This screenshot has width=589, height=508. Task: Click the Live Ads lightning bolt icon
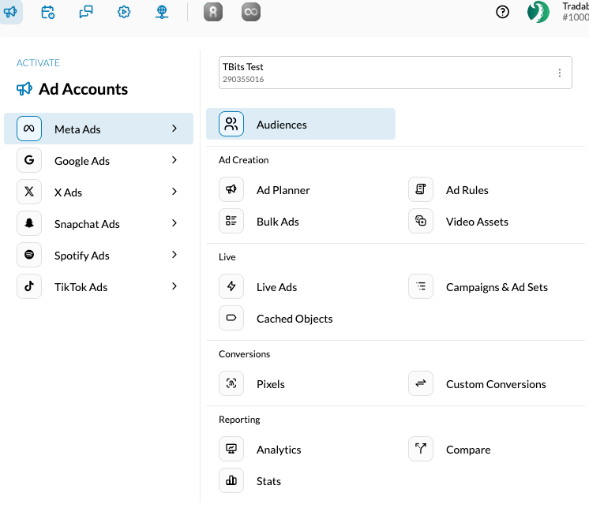tap(231, 287)
